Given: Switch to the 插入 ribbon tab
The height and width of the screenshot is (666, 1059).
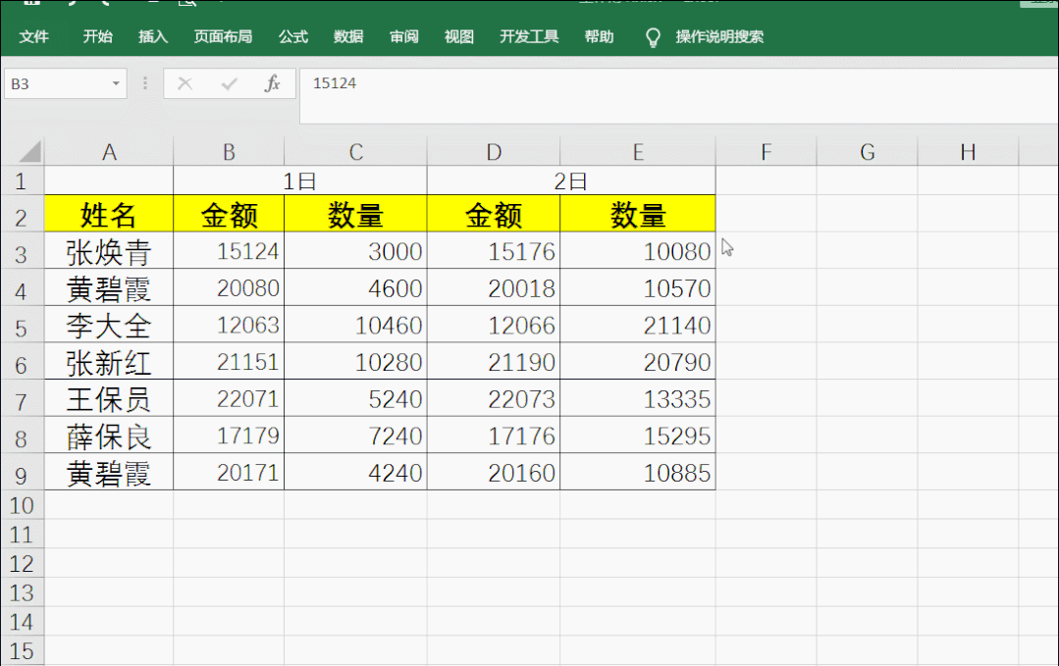Looking at the screenshot, I should pyautogui.click(x=153, y=36).
